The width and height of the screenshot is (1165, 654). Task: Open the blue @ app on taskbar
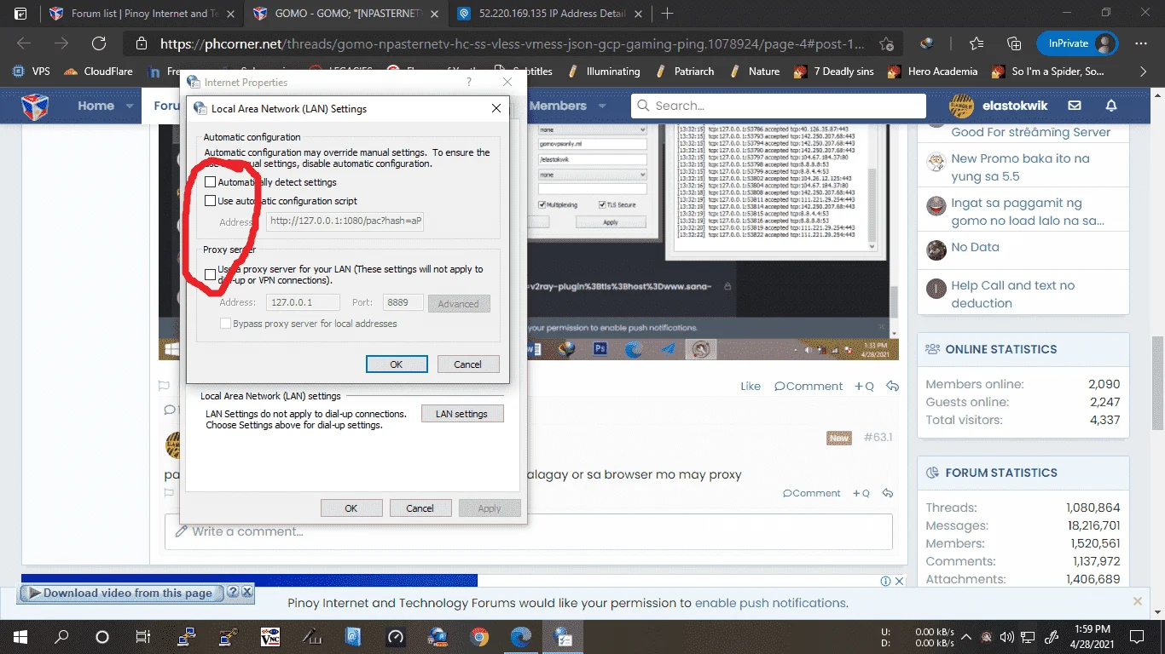tap(353, 637)
